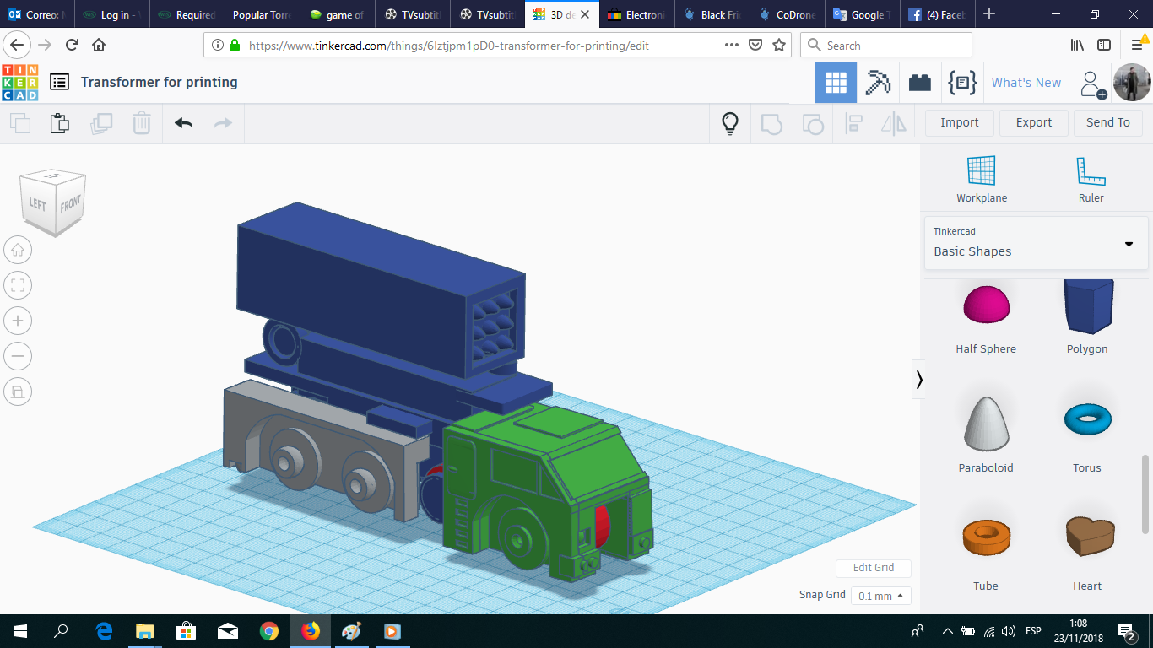Open the volume control in the tray

(x=1008, y=631)
